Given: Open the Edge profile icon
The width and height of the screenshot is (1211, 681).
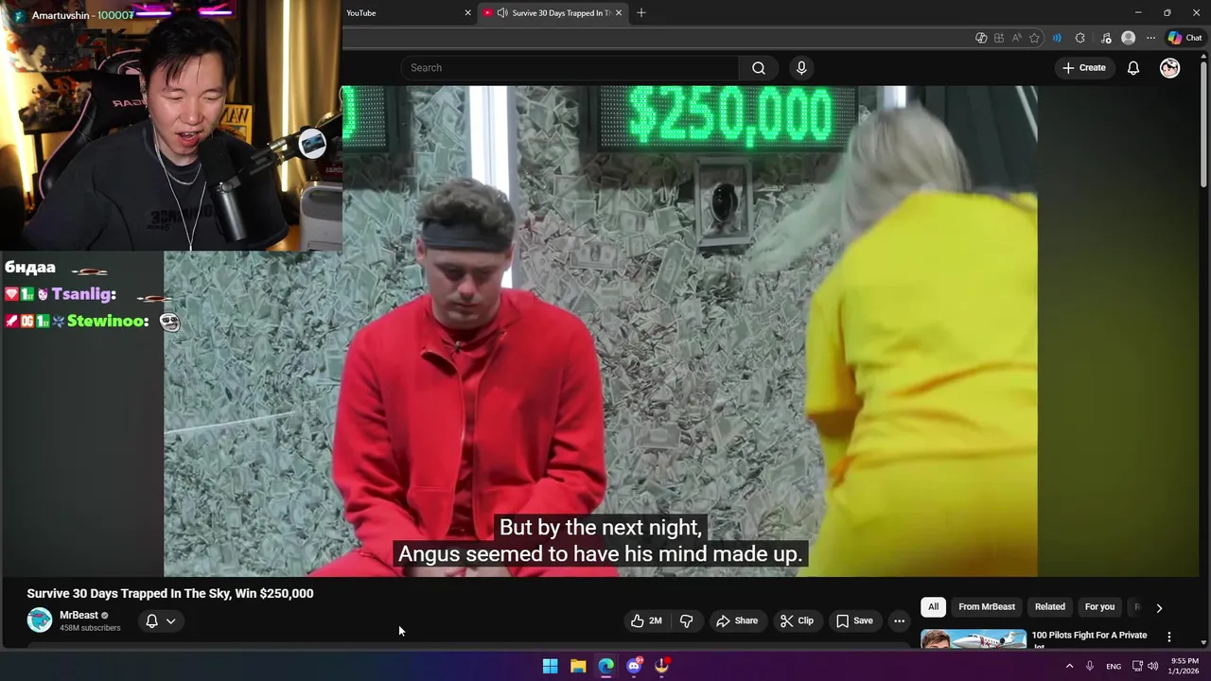Looking at the screenshot, I should [1128, 38].
